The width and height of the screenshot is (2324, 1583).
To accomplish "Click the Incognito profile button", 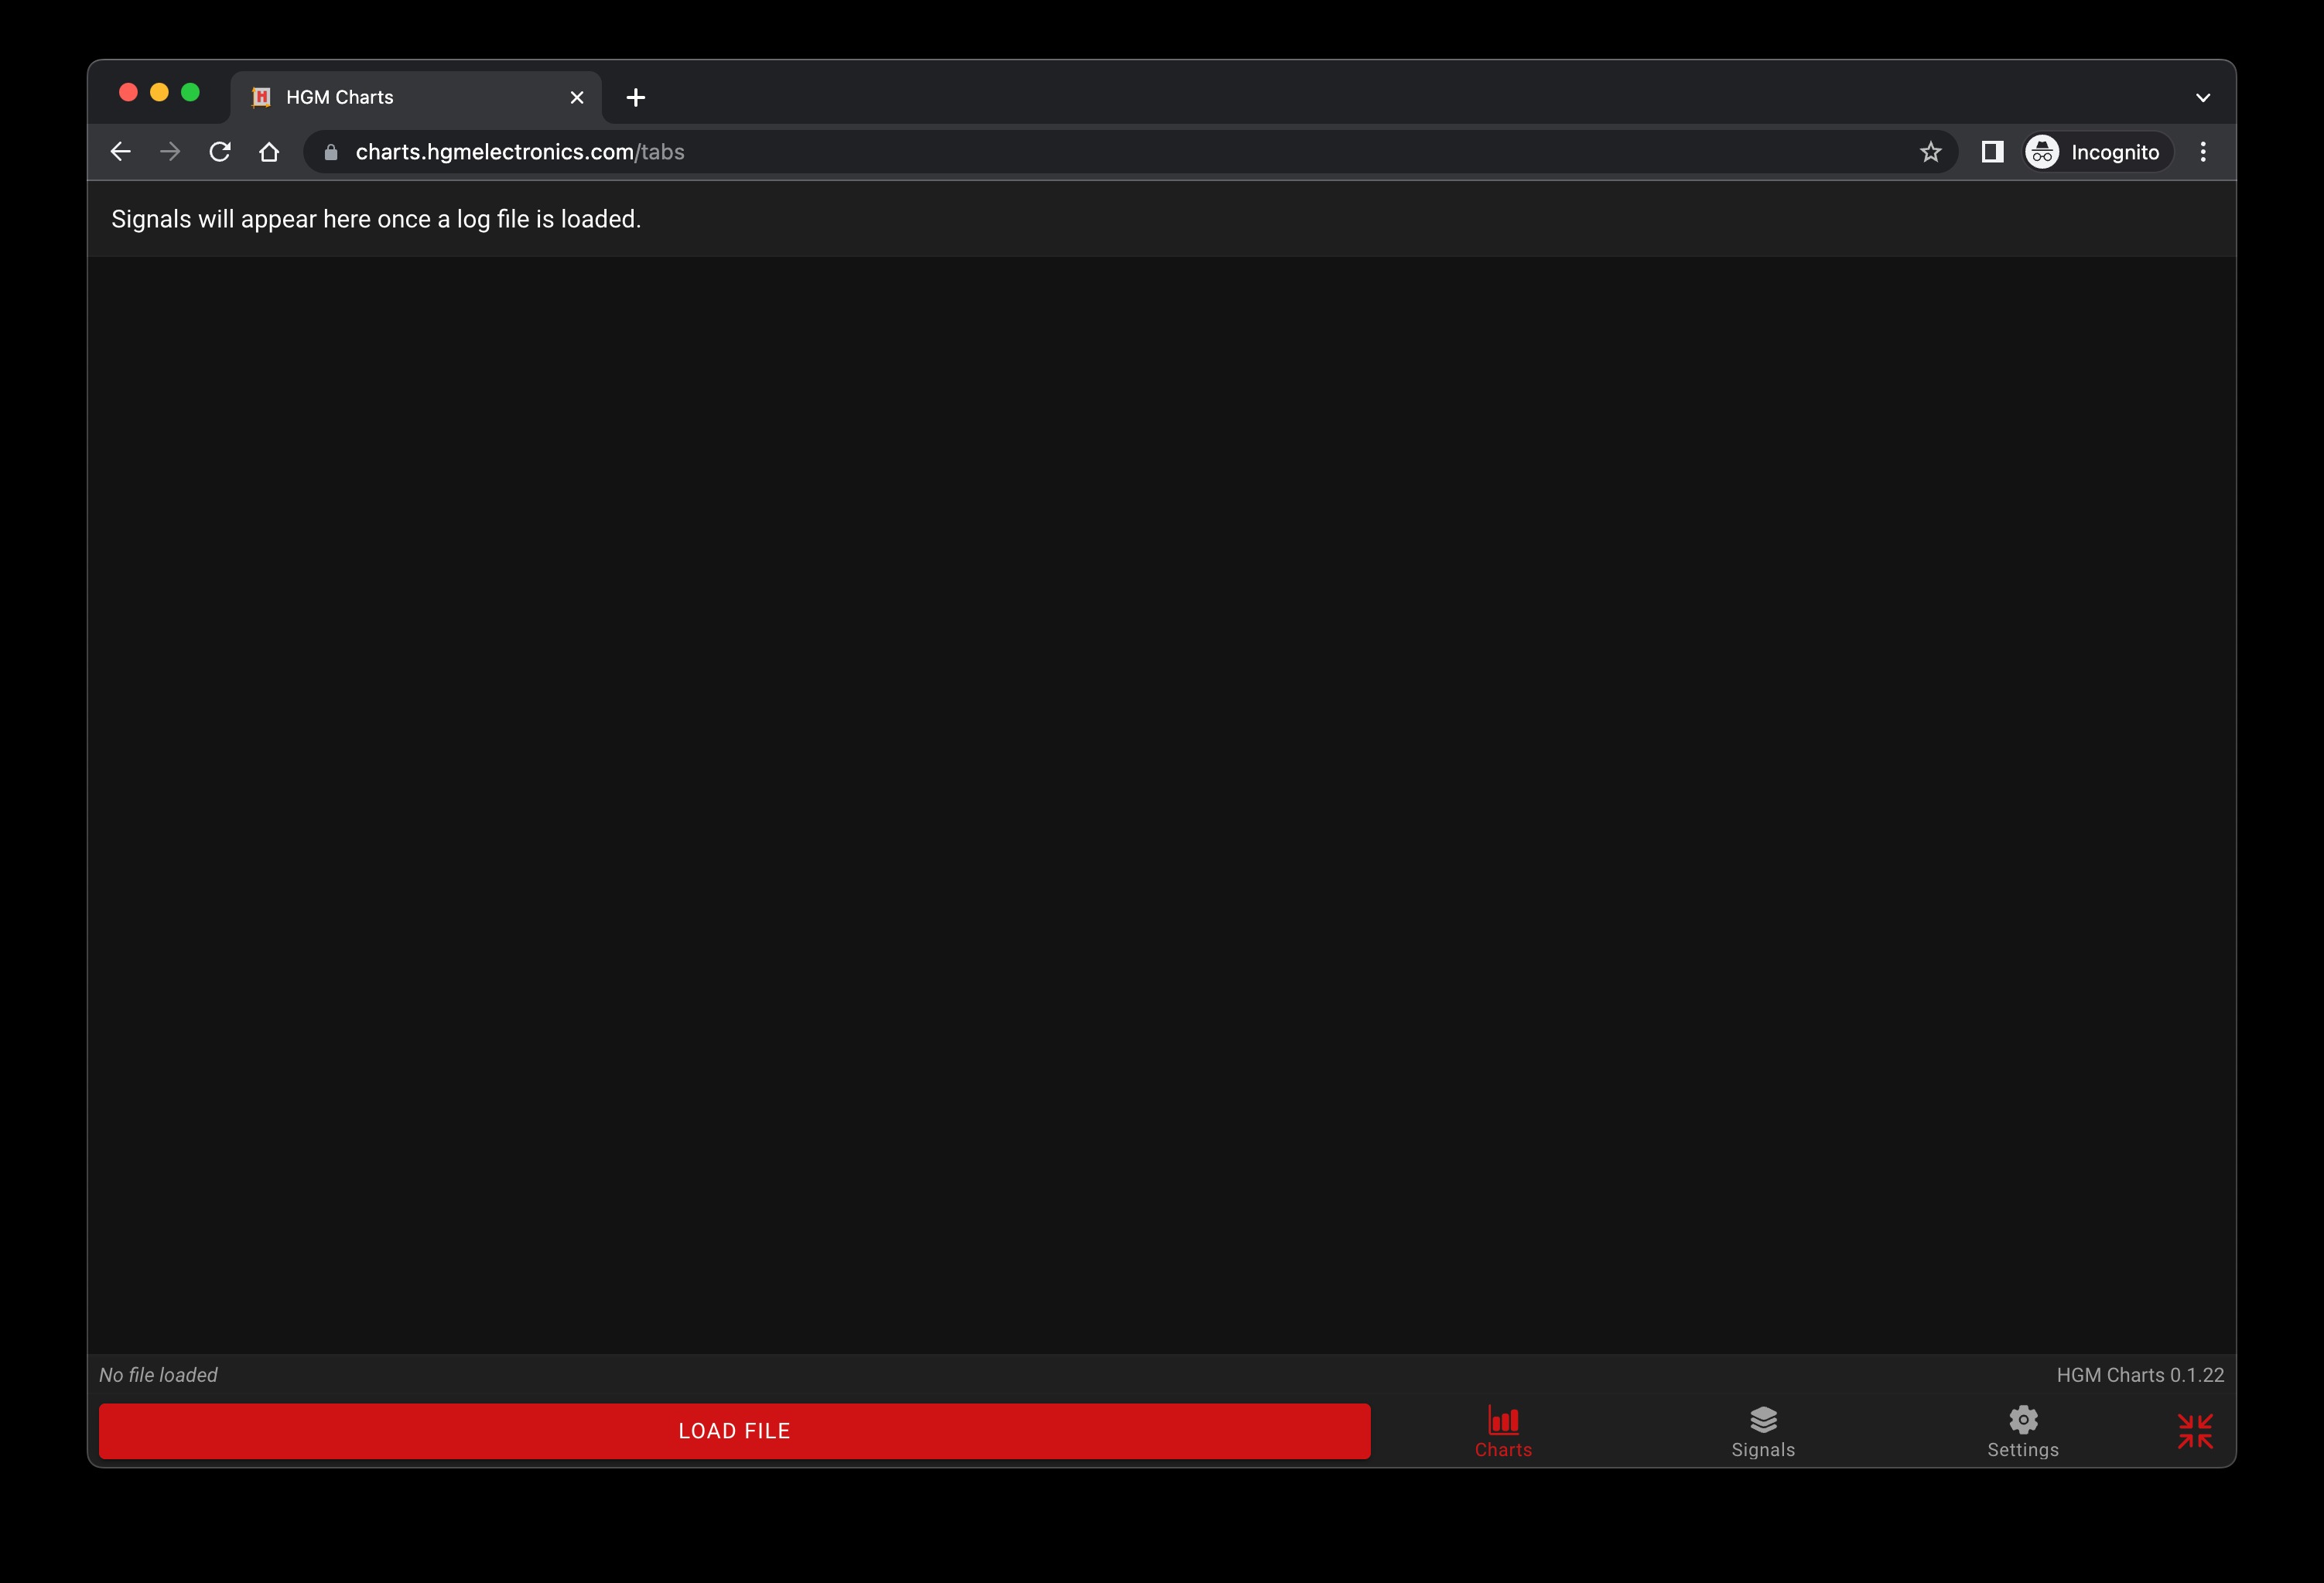I will pos(2098,152).
